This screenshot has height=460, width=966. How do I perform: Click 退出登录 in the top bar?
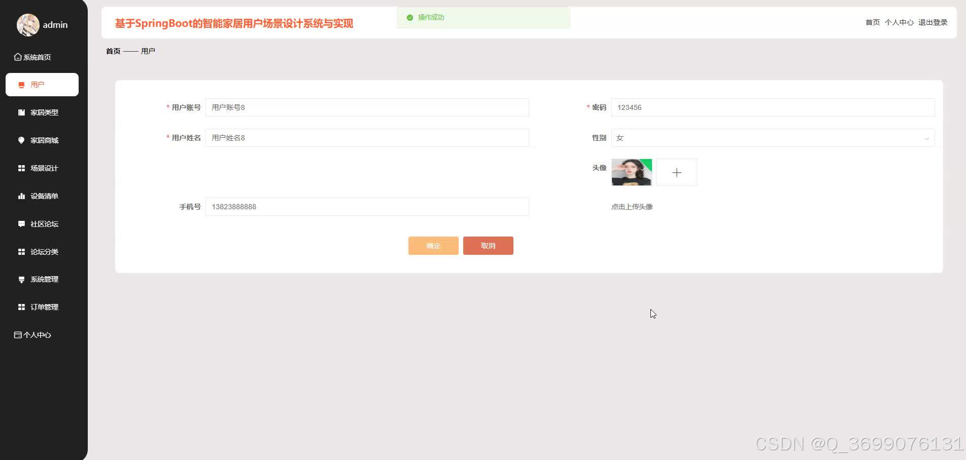[x=933, y=22]
